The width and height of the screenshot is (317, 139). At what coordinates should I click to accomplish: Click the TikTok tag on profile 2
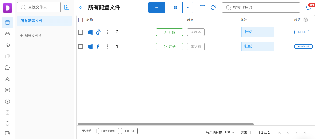(302, 32)
